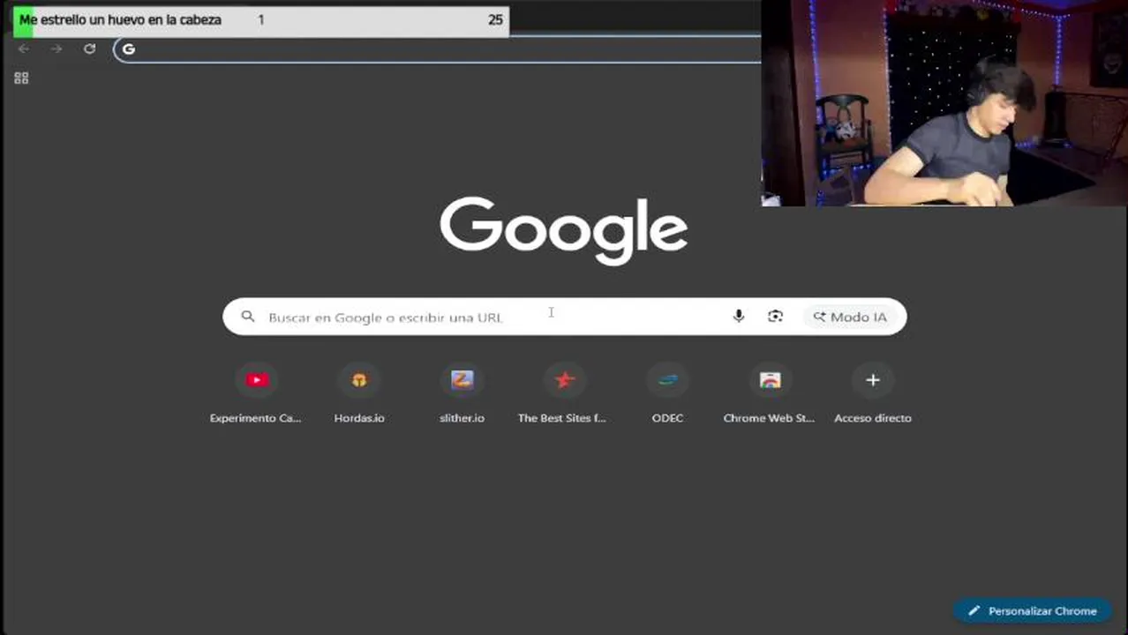1128x635 pixels.
Task: Click the 'ODEC' label text
Action: click(x=667, y=418)
